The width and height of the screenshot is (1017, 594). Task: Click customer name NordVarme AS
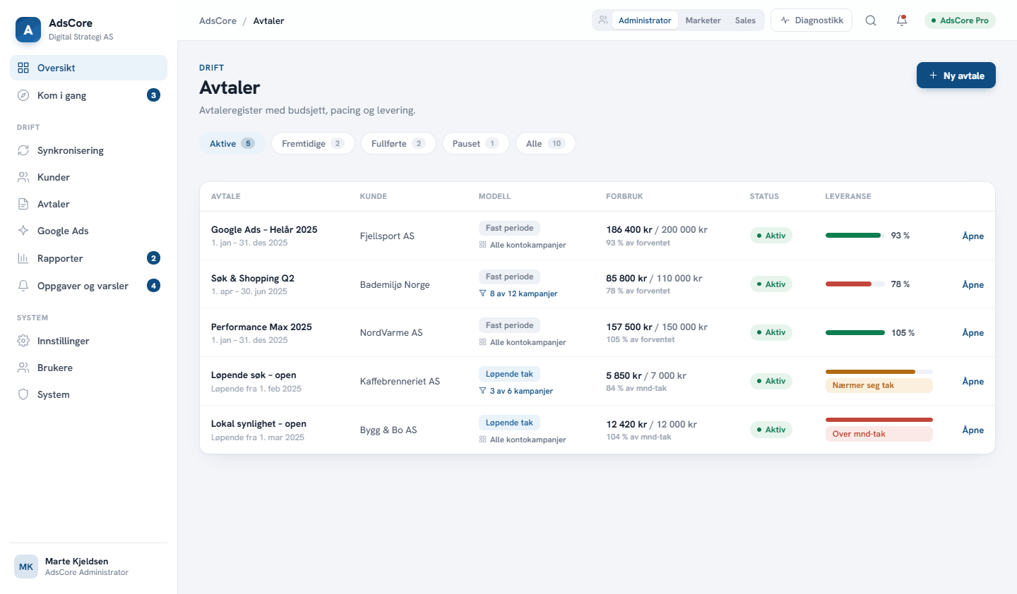391,332
